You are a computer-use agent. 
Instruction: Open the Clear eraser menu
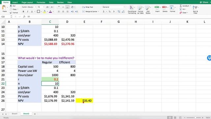coord(183,13)
